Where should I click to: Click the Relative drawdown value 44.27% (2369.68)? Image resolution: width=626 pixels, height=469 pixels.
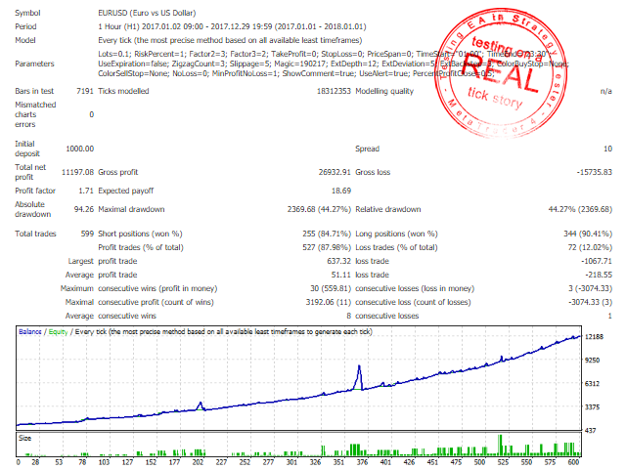580,209
